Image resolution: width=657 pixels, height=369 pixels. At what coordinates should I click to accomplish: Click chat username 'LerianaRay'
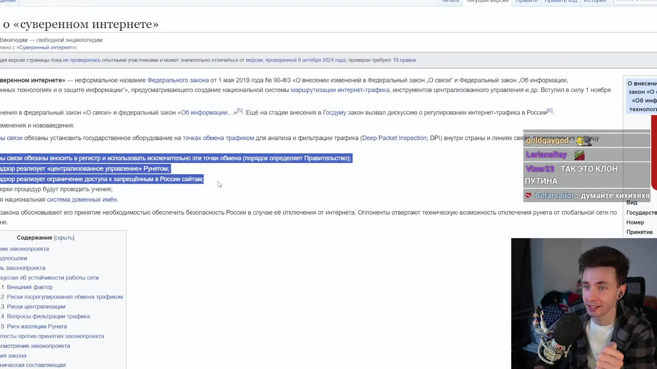click(x=546, y=155)
